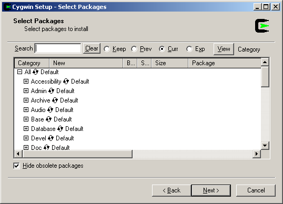Toggle the Archive category install-state icon

[x=55, y=100]
